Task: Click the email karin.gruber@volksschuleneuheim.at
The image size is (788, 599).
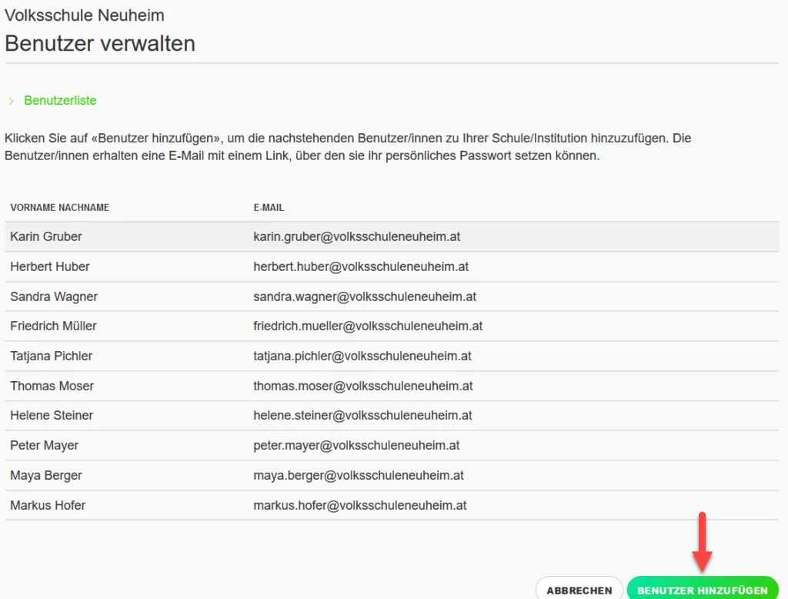Action: 356,236
